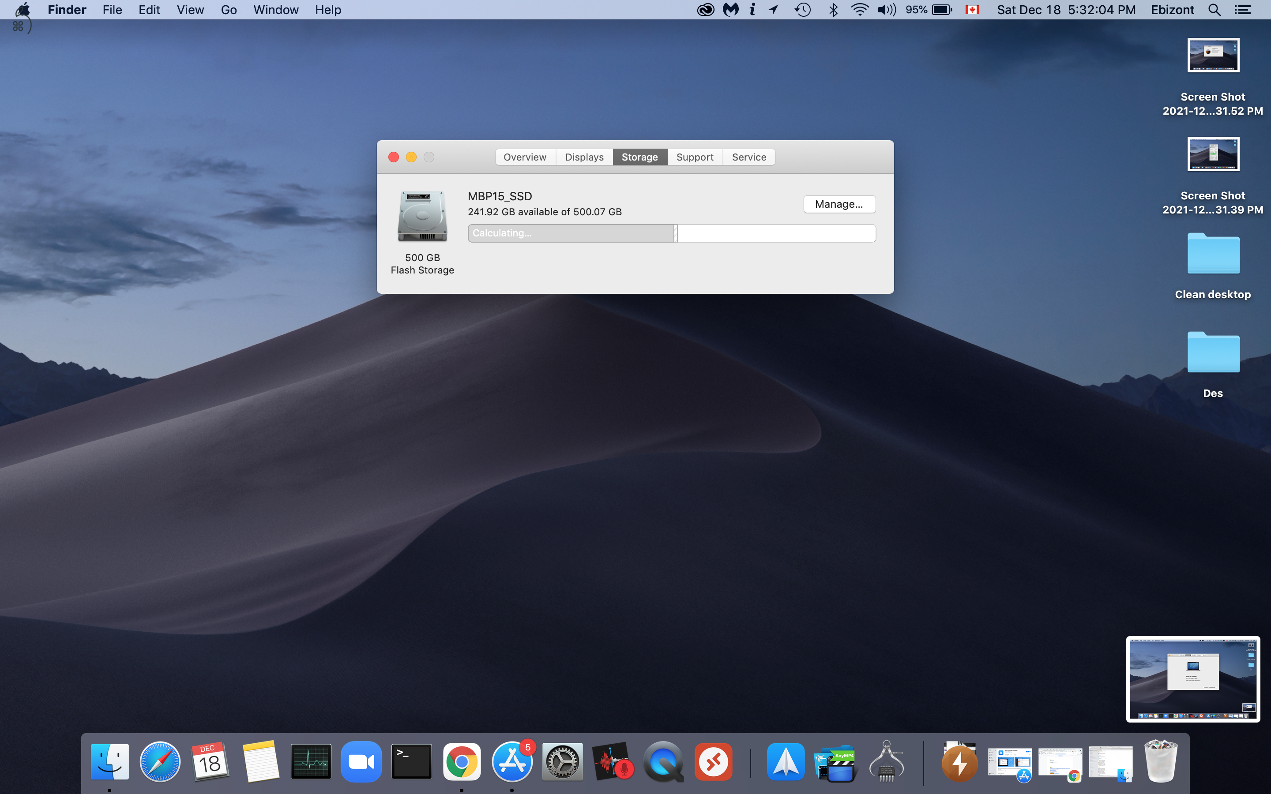The width and height of the screenshot is (1271, 794).
Task: Launch Activity Monitor from the Dock
Action: [311, 761]
